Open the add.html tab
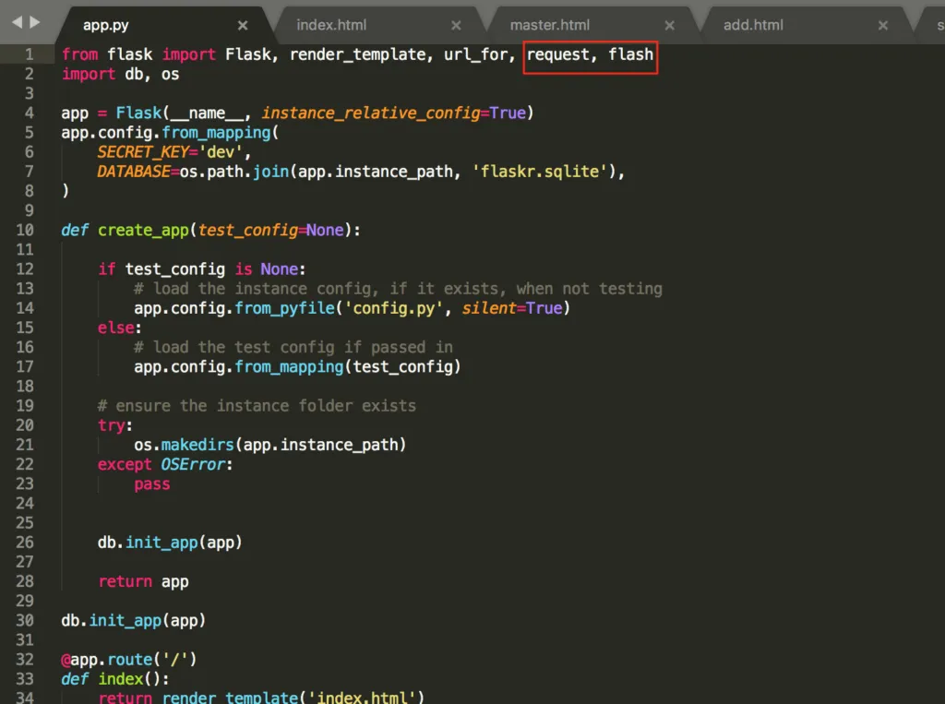945x704 pixels. click(x=753, y=25)
